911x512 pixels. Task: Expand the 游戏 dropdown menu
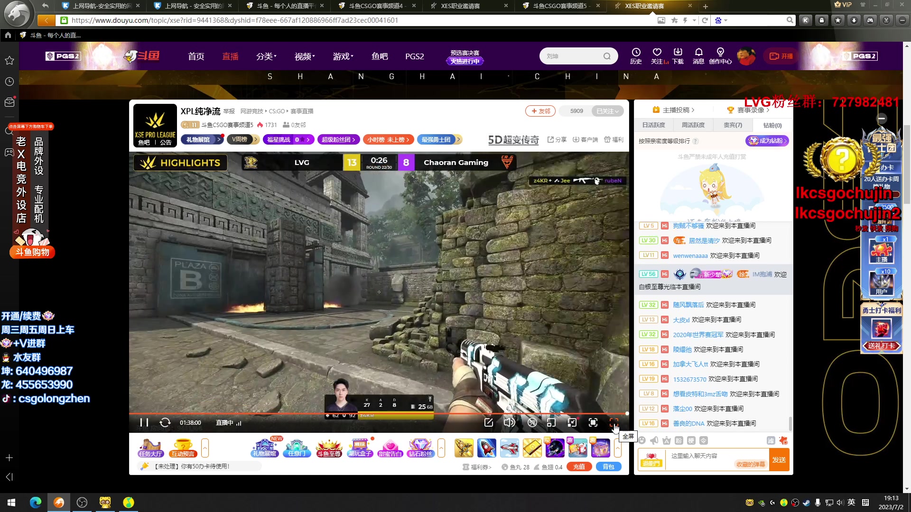tap(343, 56)
